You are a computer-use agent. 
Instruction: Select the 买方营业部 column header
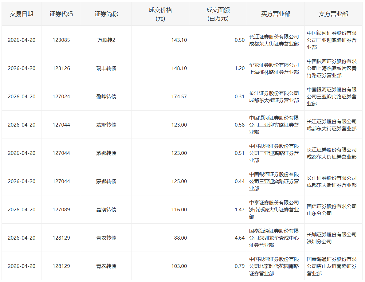pos(276,14)
